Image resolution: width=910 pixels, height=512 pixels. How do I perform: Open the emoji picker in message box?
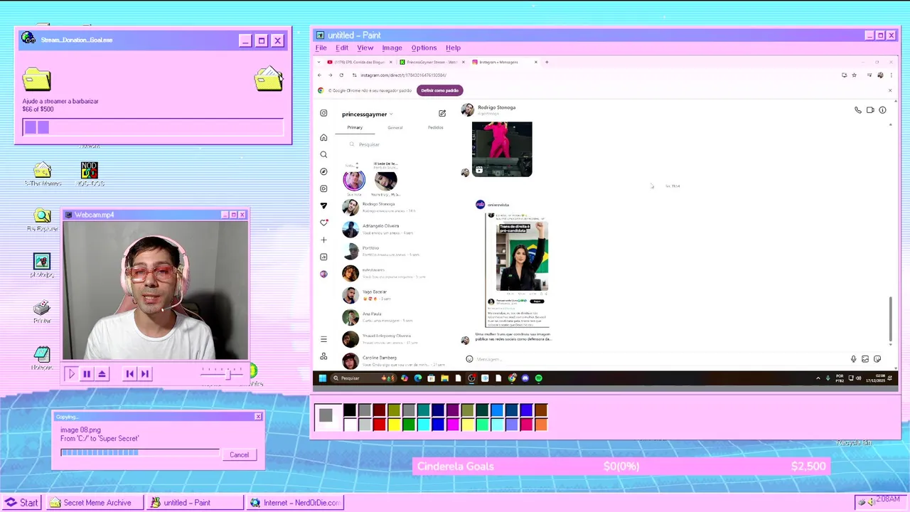pos(469,359)
